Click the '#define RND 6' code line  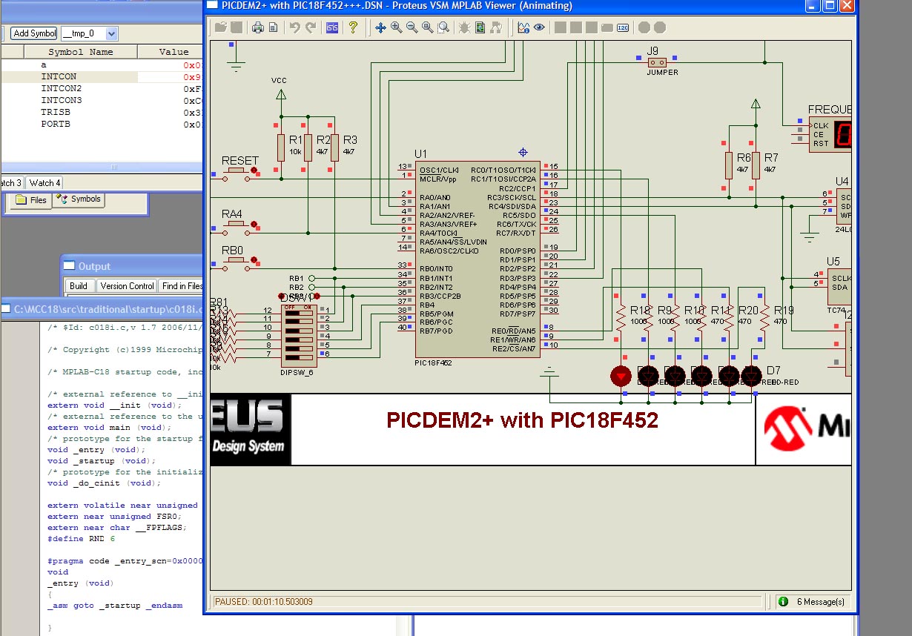pos(81,539)
